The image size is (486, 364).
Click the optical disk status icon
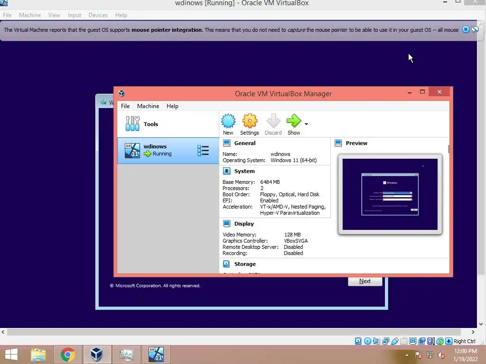[367, 341]
